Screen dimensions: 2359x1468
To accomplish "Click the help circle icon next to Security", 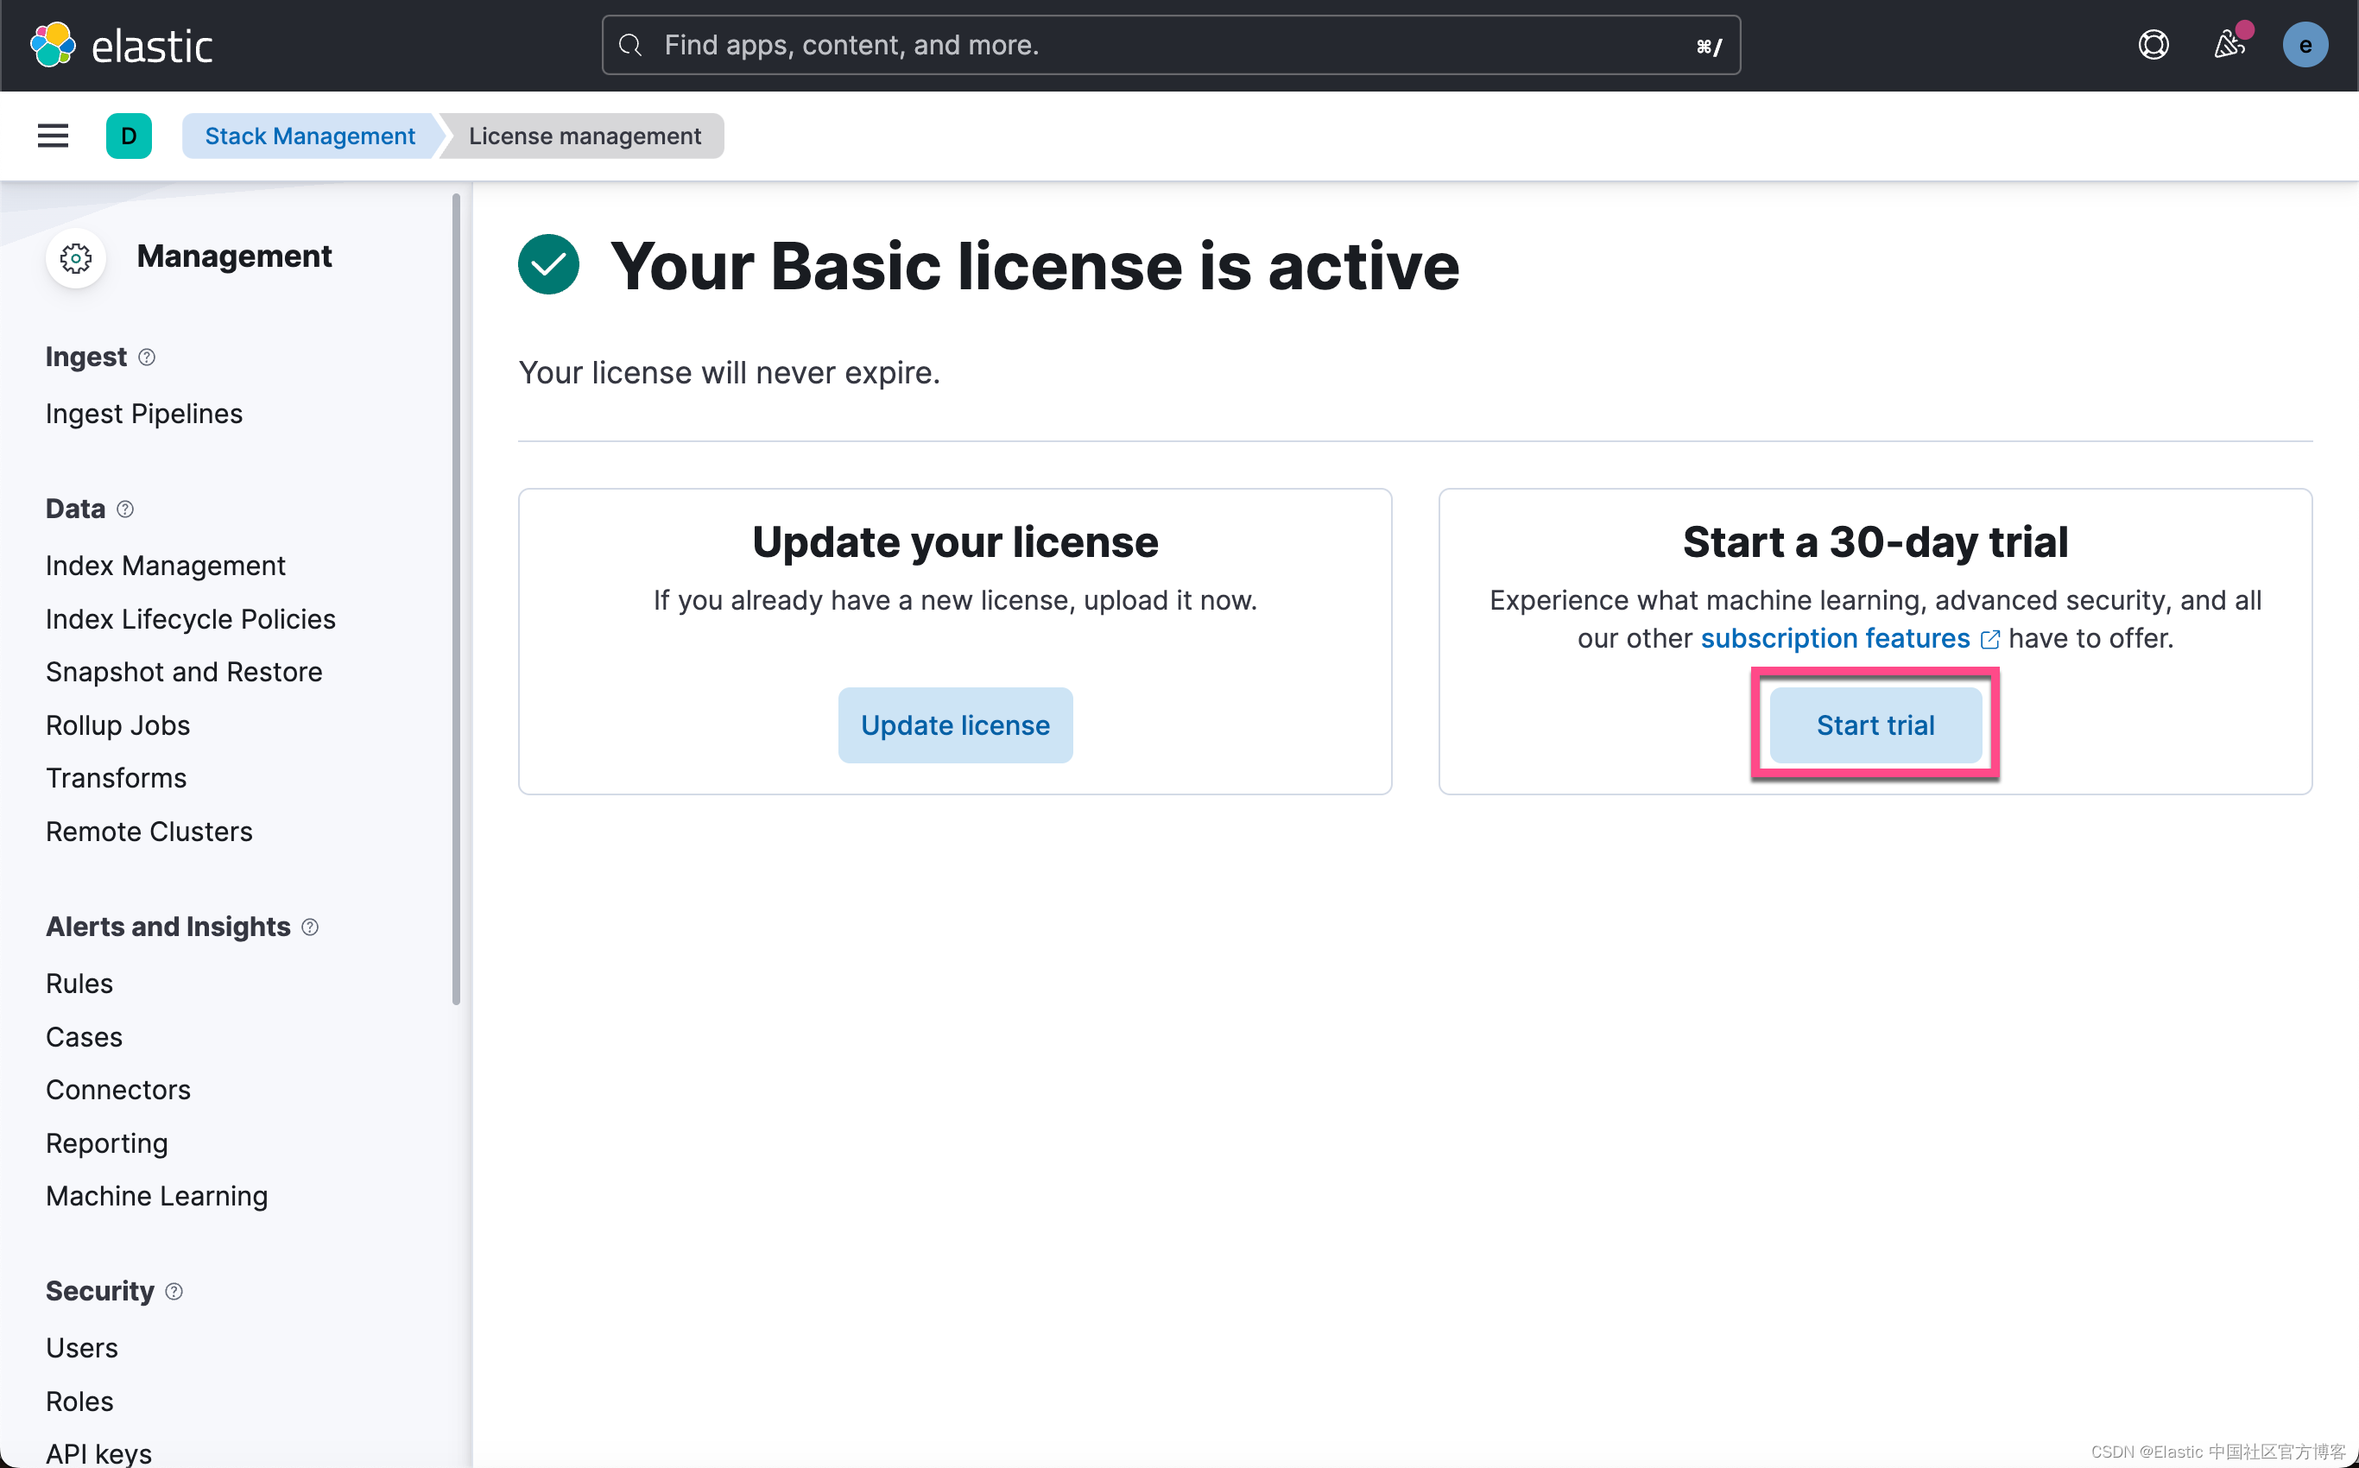I will click(x=176, y=1290).
